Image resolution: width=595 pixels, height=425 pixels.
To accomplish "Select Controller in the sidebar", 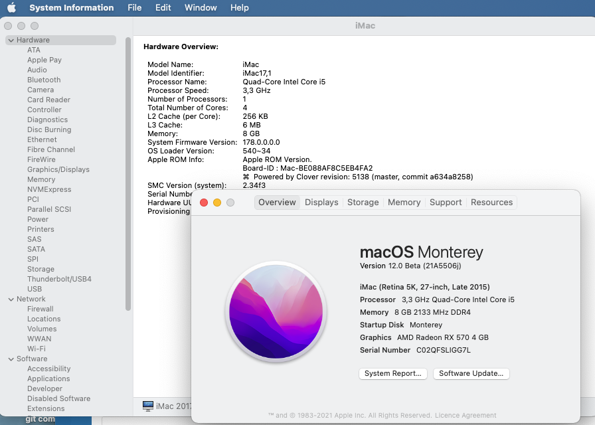I will 44,110.
